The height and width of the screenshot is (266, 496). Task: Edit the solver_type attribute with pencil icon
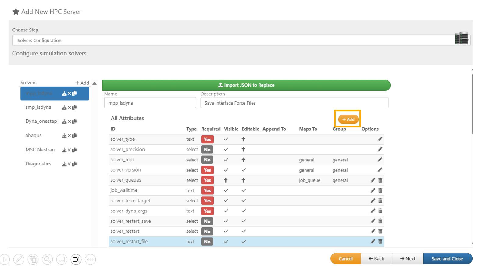click(x=380, y=139)
